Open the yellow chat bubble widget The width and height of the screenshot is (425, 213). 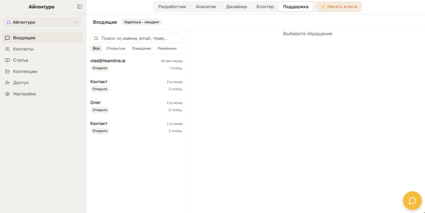[412, 201]
